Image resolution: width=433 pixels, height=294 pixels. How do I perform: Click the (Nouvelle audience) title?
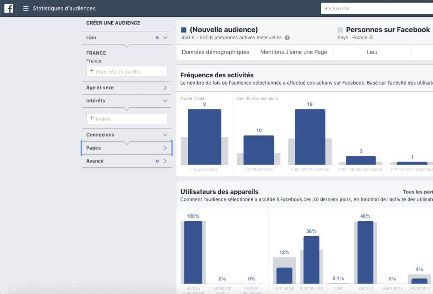[224, 30]
